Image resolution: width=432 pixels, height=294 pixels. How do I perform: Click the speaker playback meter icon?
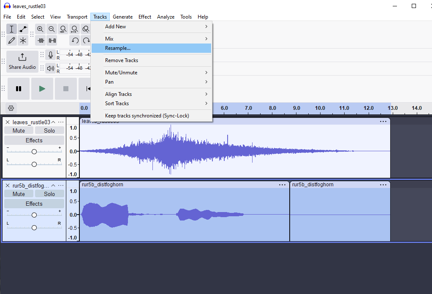point(50,68)
